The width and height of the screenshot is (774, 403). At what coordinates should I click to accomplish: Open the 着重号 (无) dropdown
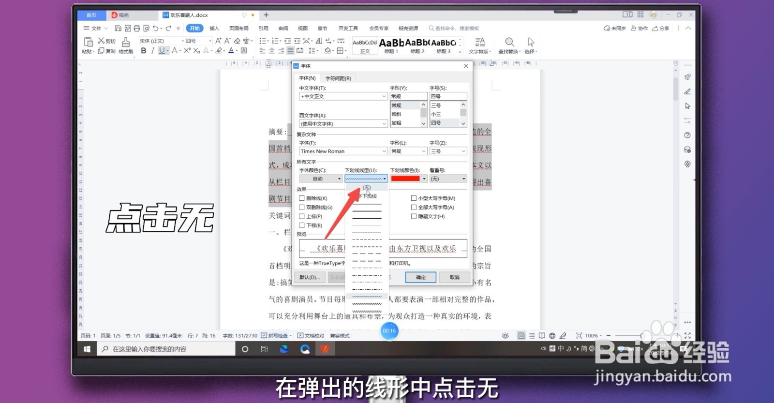(448, 179)
